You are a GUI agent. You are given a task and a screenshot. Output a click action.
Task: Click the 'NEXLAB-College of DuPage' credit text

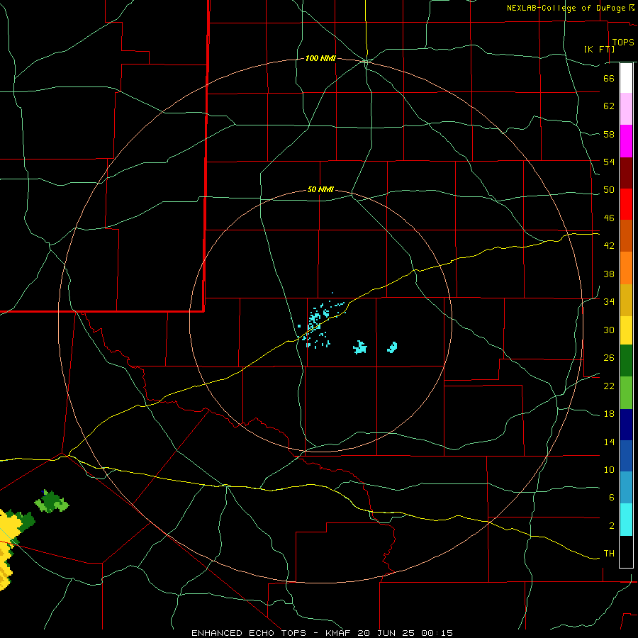click(566, 8)
